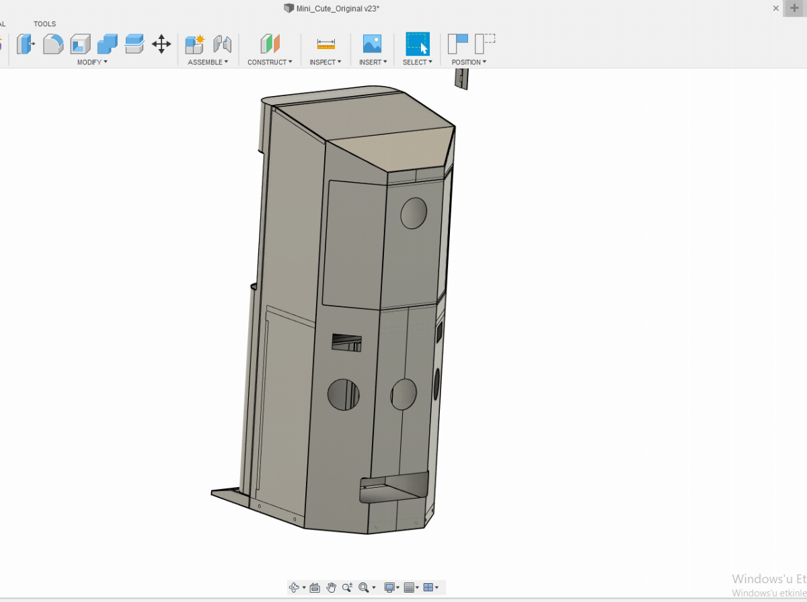Open the MODIFY dropdown menu
Screen dimensions: 807x602
[92, 62]
